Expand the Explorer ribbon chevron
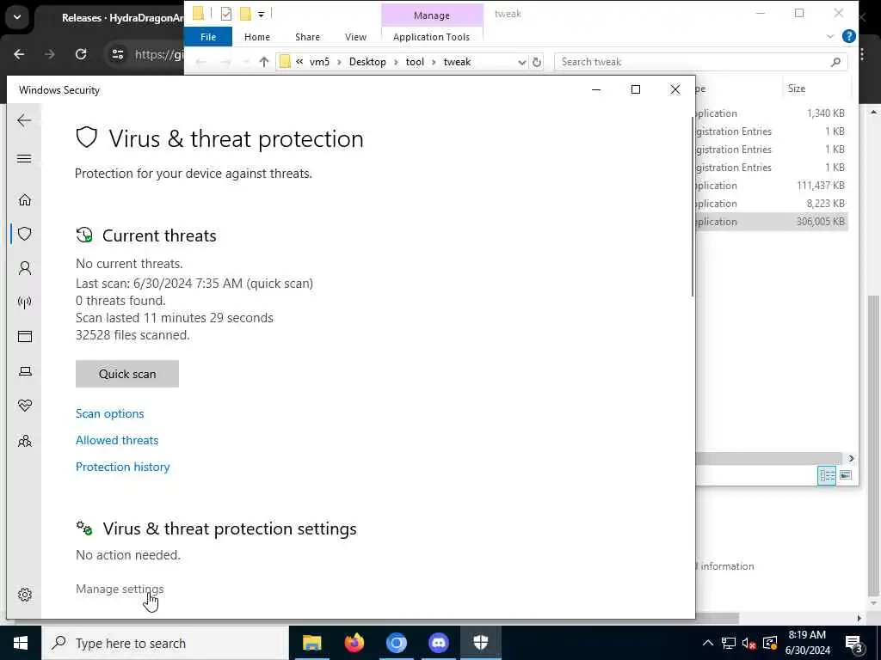Viewport: 881px width, 660px height. coord(830,36)
